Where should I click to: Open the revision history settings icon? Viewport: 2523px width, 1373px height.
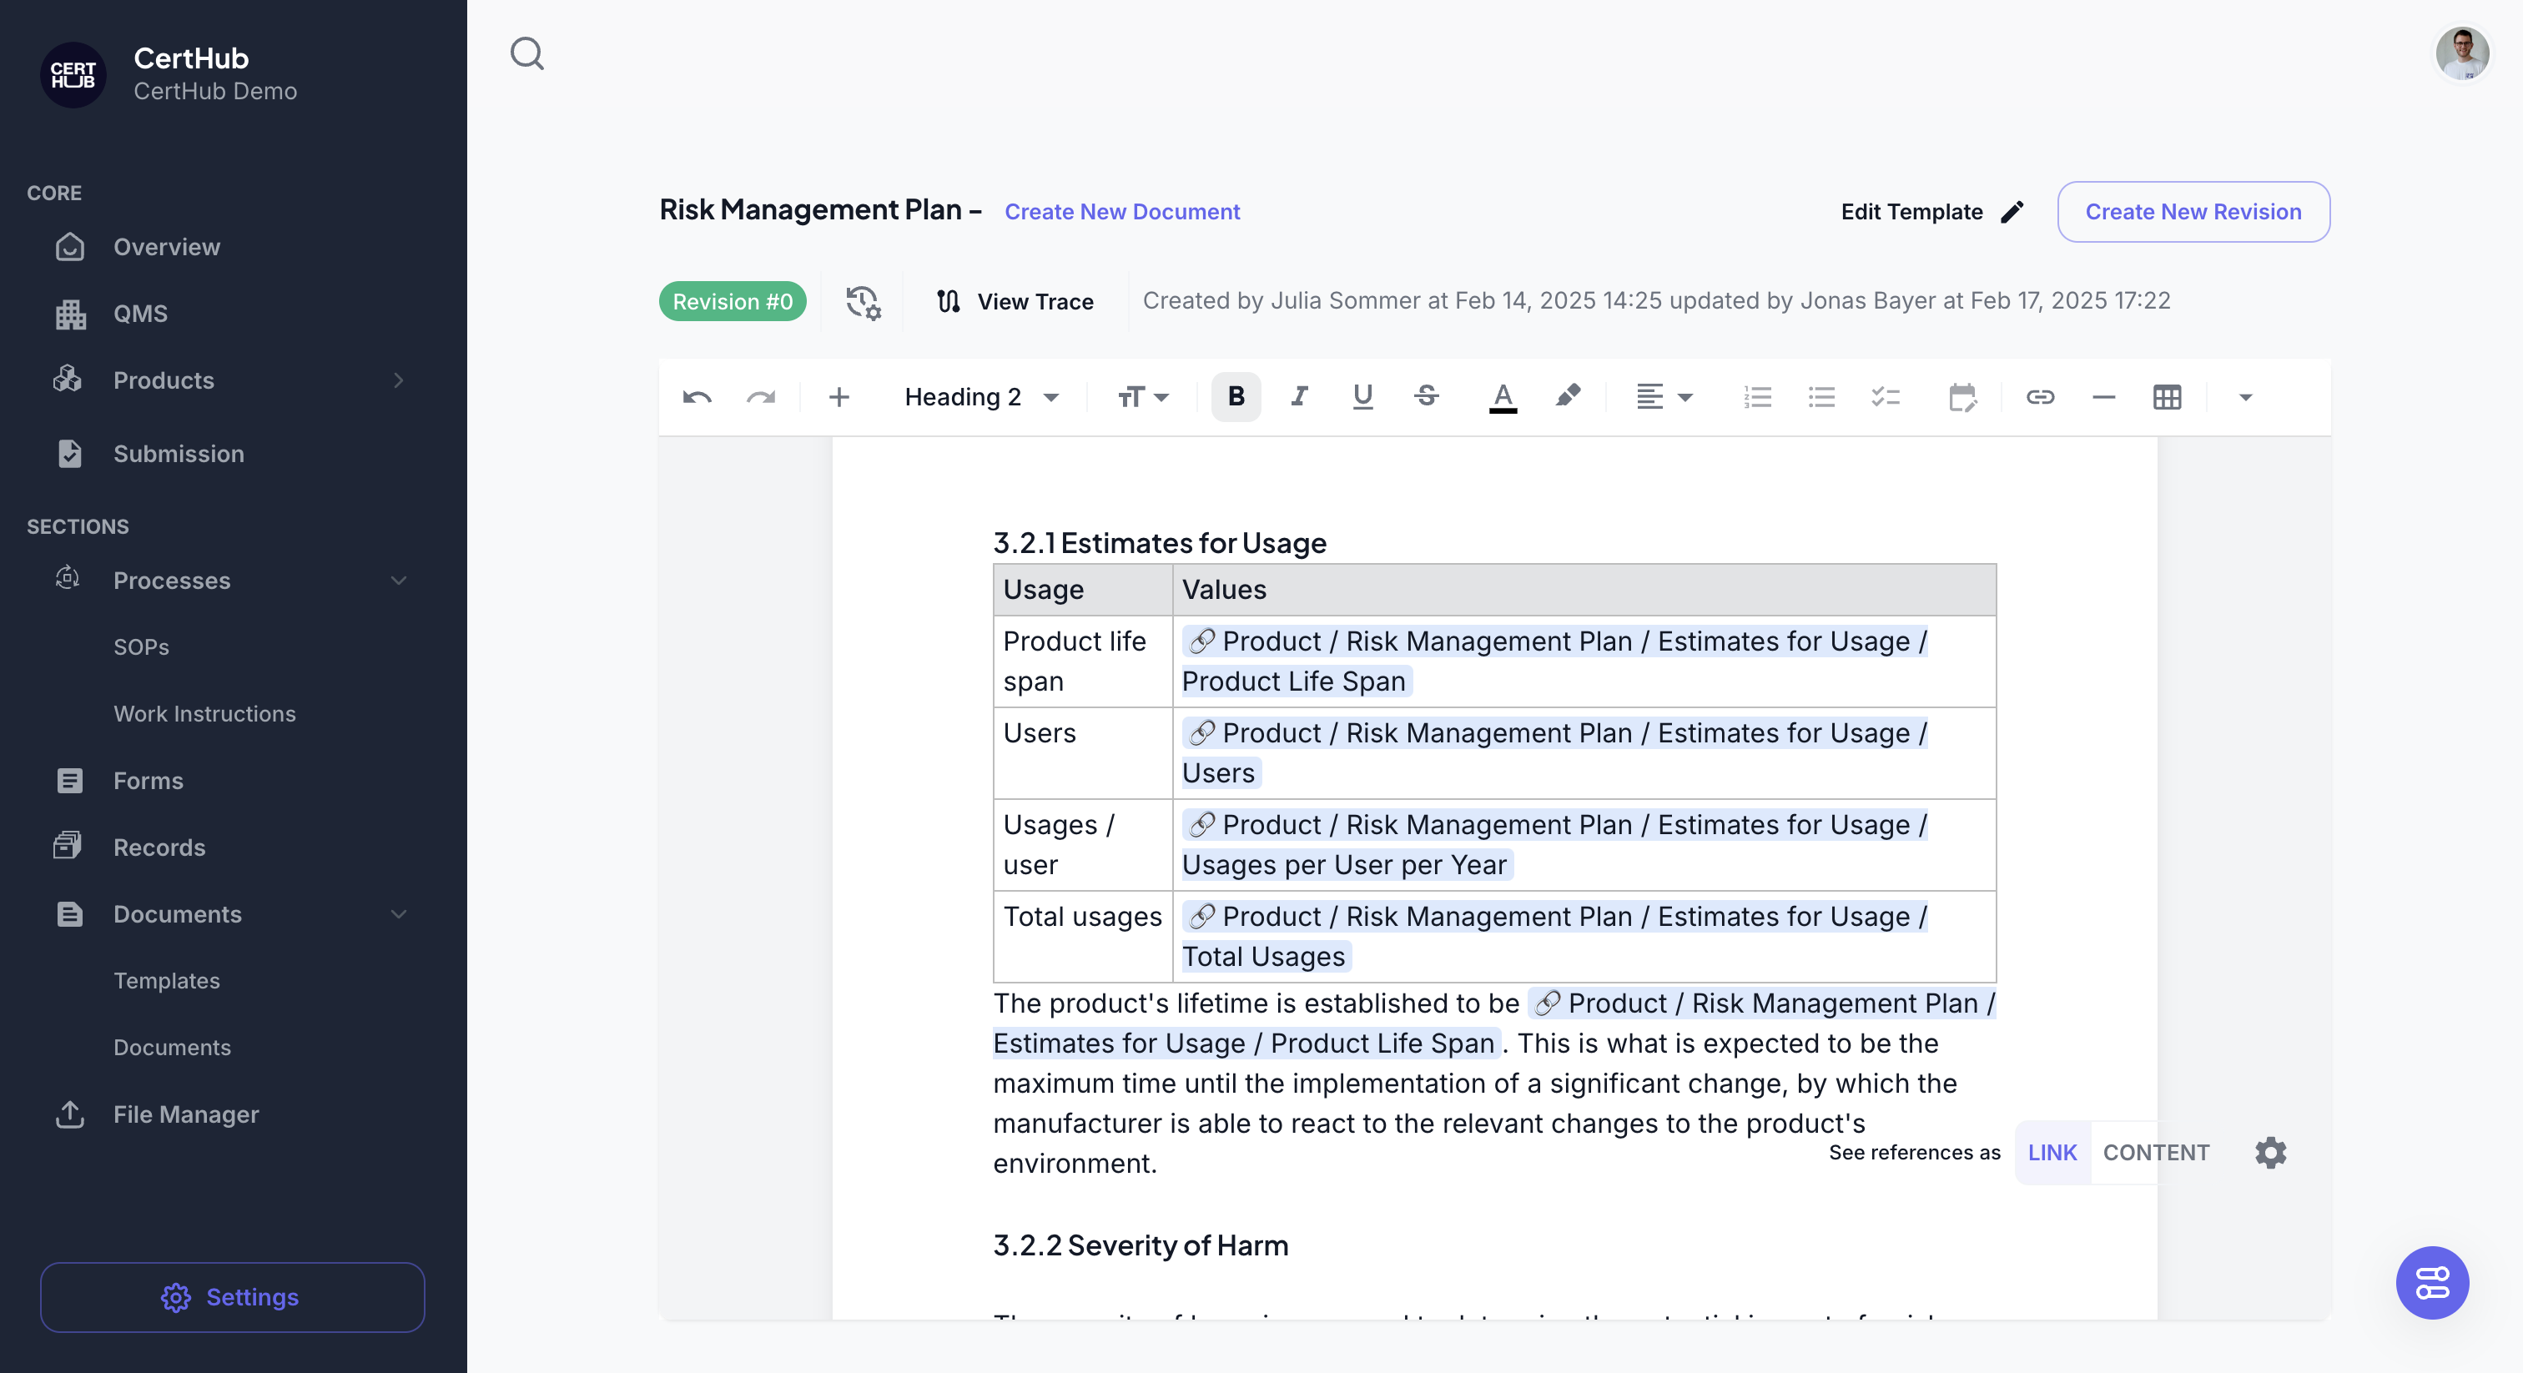(863, 302)
